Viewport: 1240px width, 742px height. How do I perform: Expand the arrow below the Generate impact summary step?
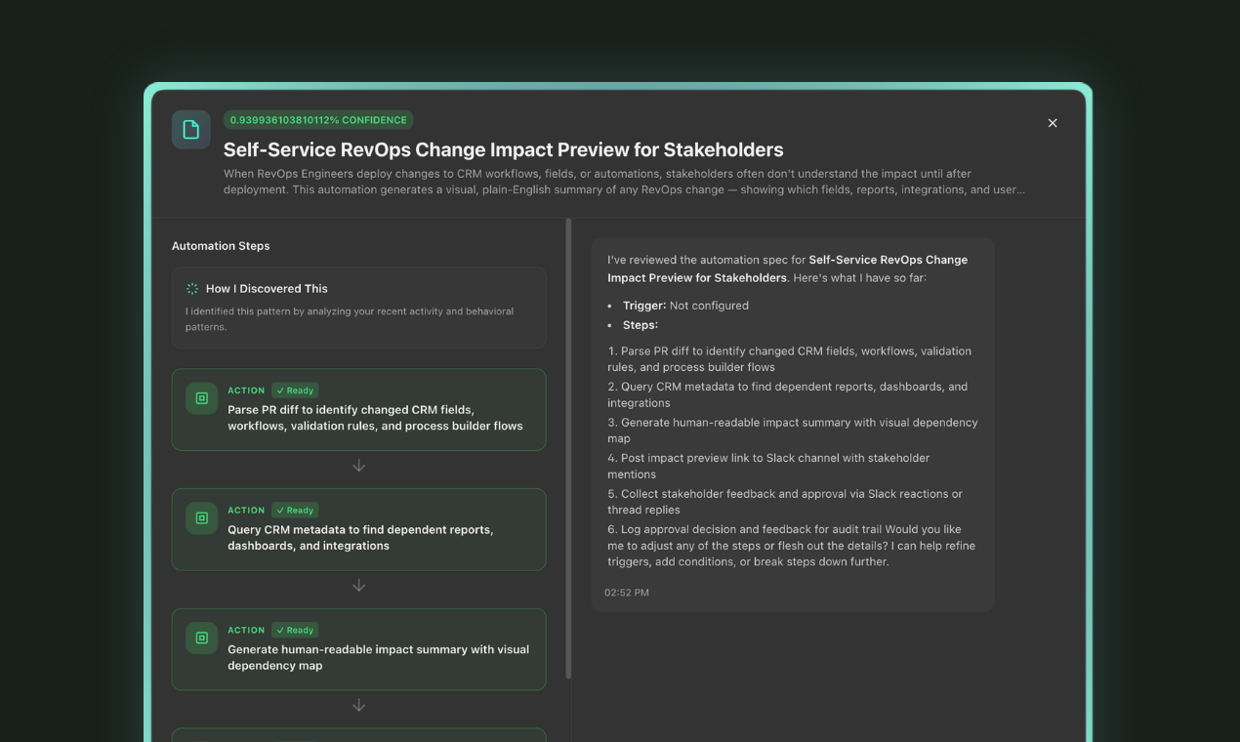[358, 704]
